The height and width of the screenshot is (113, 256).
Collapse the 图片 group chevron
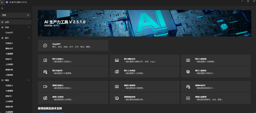pyautogui.click(x=29, y=38)
